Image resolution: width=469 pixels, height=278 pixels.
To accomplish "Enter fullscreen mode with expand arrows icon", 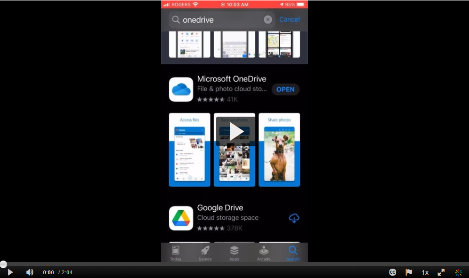I will [441, 272].
